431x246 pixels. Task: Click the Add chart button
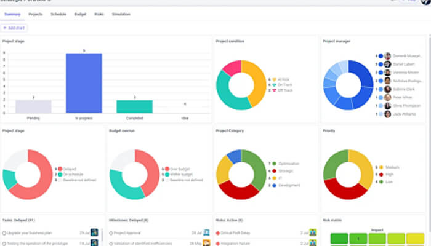point(15,28)
